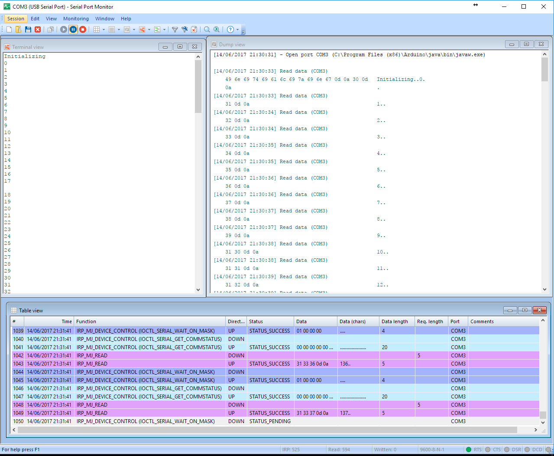Viewport: 554px width, 456px height.
Task: Save the session with the floppy disk icon
Action: coord(28,29)
